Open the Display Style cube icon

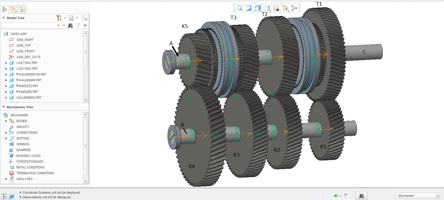click(258, 8)
